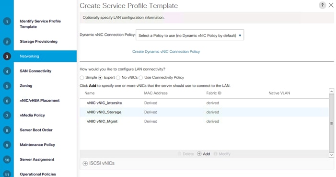
Task: Click Derived MAC address of vNIC_Storage
Action: coord(151,112)
